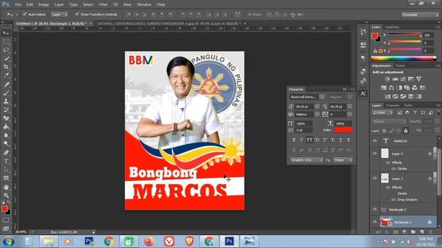Create a new group folder in Layers panel
The height and width of the screenshot is (248, 442).
click(x=413, y=232)
